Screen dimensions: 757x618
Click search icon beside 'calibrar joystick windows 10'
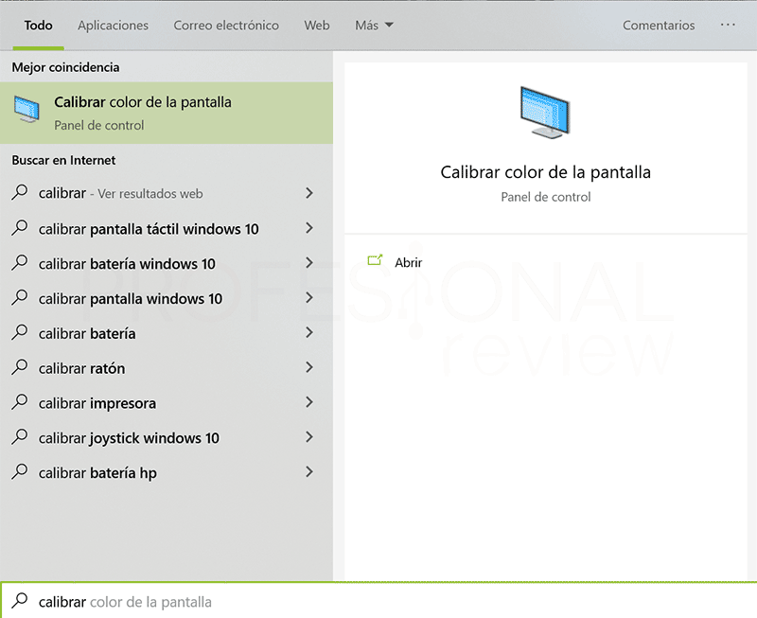click(x=20, y=436)
